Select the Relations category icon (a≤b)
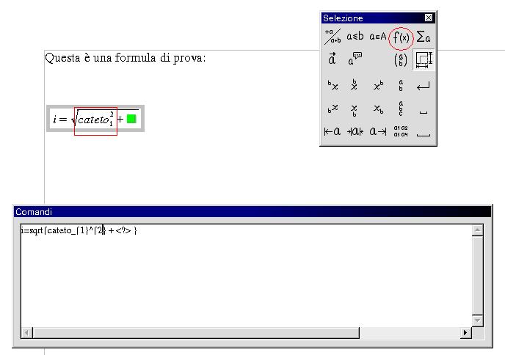The width and height of the screenshot is (505, 355). 355,37
